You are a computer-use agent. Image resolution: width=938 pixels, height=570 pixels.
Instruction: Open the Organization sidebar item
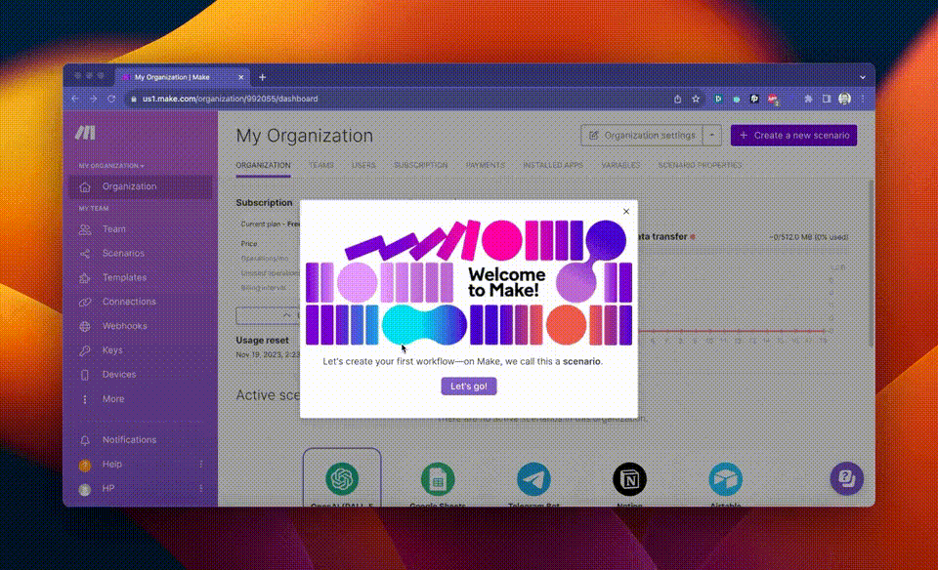(141, 186)
